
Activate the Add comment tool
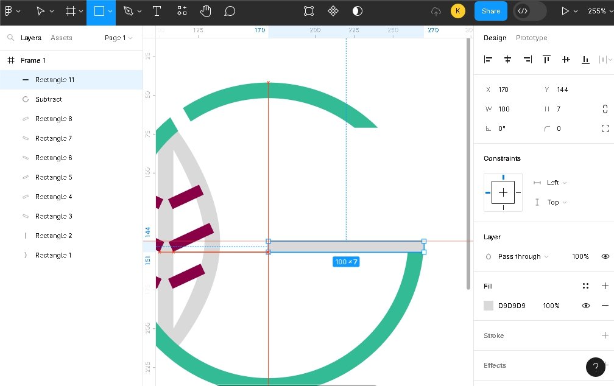[230, 11]
